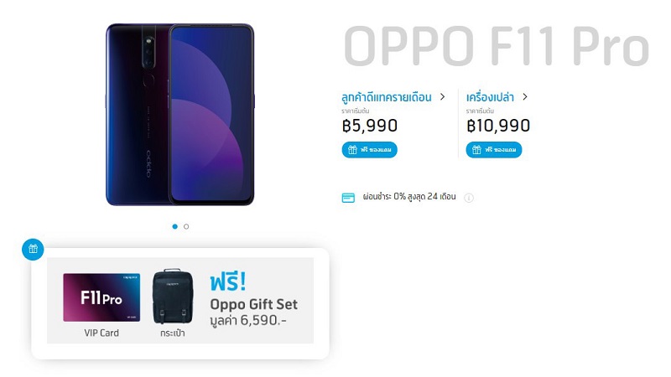Click the blue gift circle icon above the banner
671x377 pixels.
tap(33, 249)
